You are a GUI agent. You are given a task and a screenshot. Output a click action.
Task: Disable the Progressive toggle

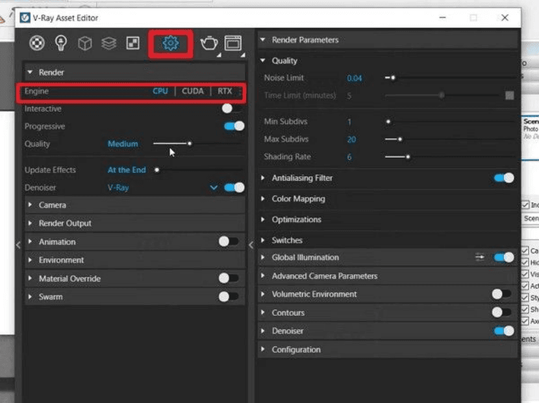click(x=234, y=126)
